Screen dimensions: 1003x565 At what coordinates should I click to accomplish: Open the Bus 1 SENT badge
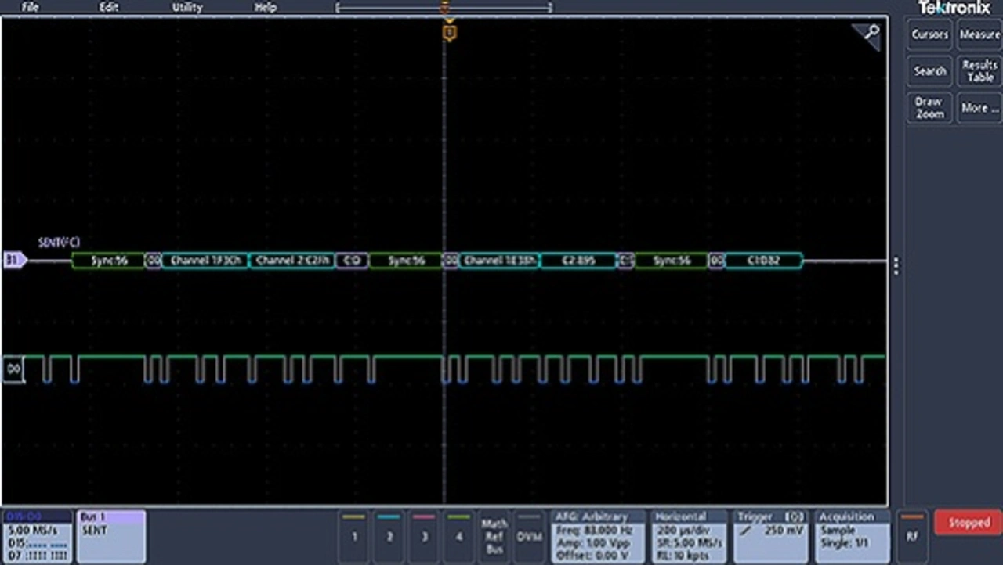[x=110, y=536]
